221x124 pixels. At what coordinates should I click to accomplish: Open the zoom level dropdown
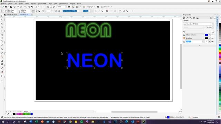(66, 7)
